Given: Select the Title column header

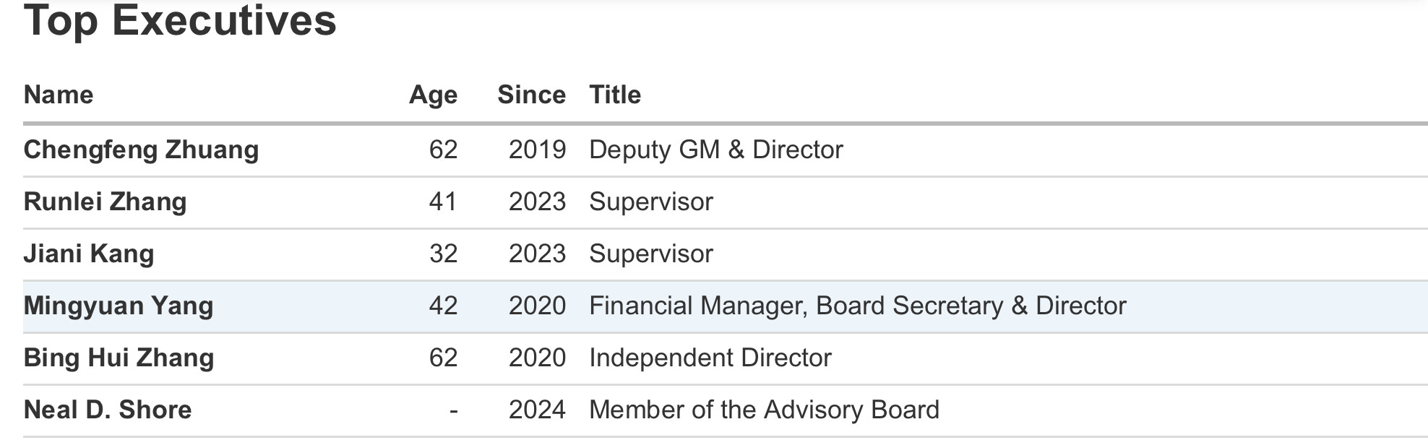Looking at the screenshot, I should click(x=615, y=95).
